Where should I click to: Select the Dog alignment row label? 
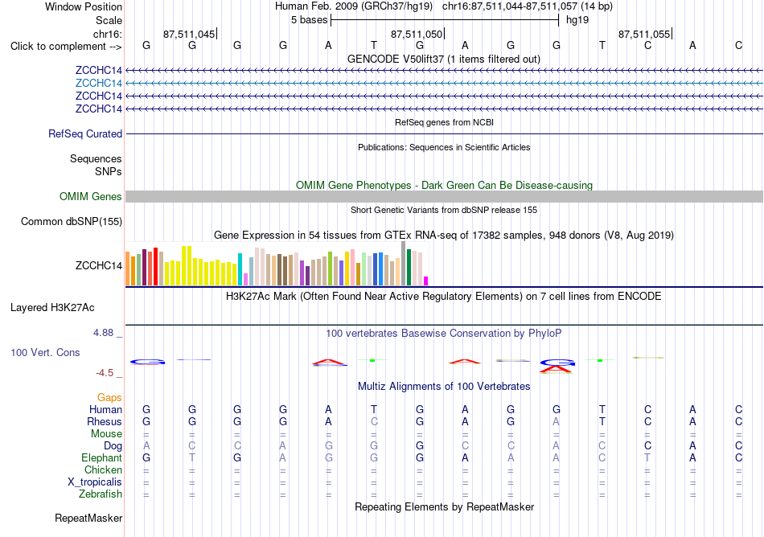tap(113, 446)
